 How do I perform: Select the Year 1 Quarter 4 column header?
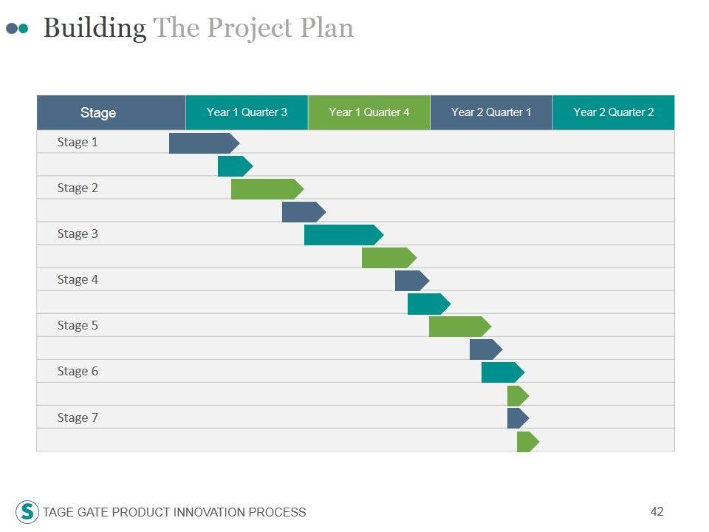(x=369, y=112)
